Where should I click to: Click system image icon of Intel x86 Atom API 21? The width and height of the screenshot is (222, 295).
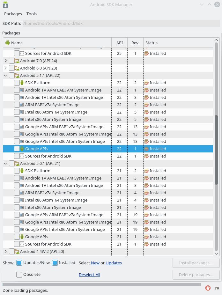click(x=22, y=208)
